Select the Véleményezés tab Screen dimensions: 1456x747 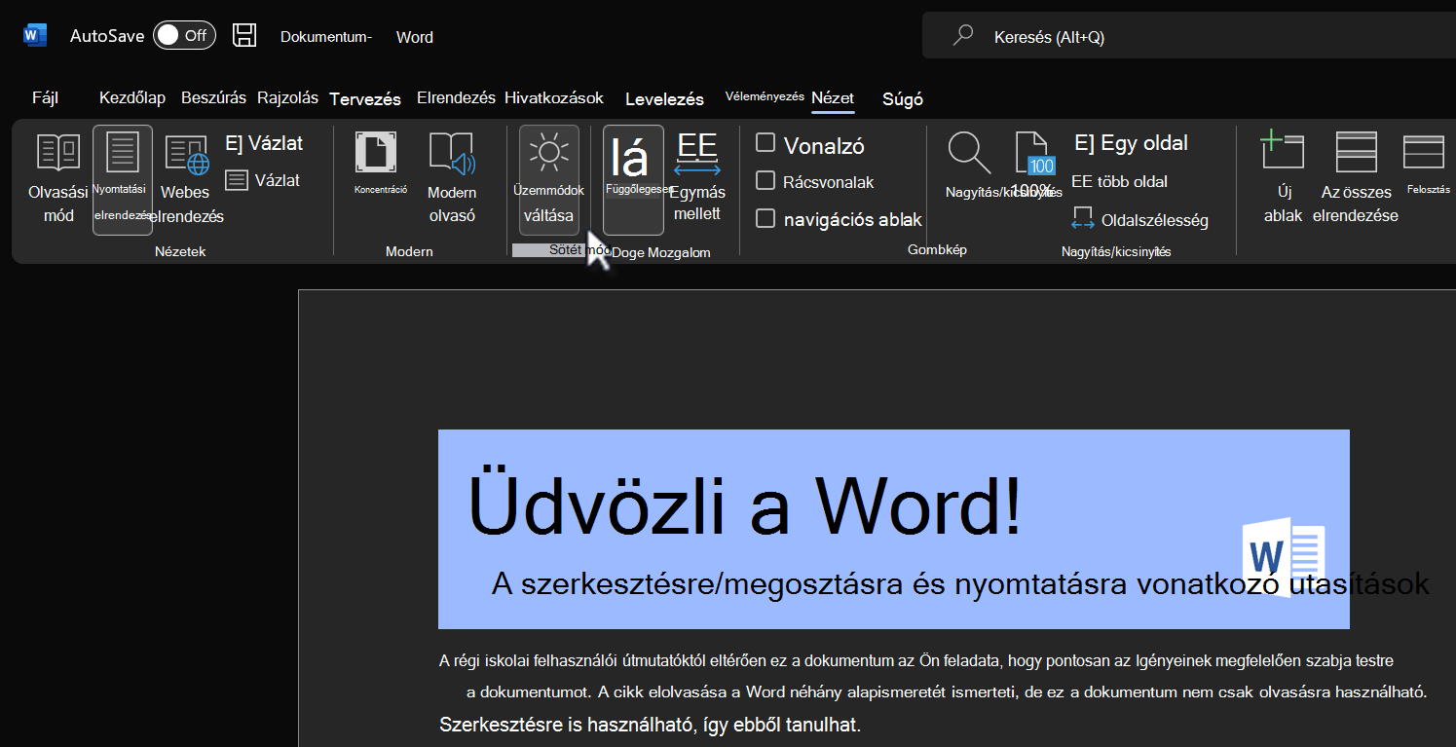point(765,97)
